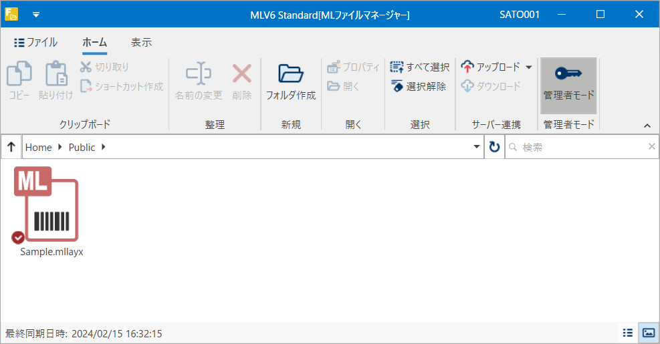Refresh the folder view

(x=494, y=147)
